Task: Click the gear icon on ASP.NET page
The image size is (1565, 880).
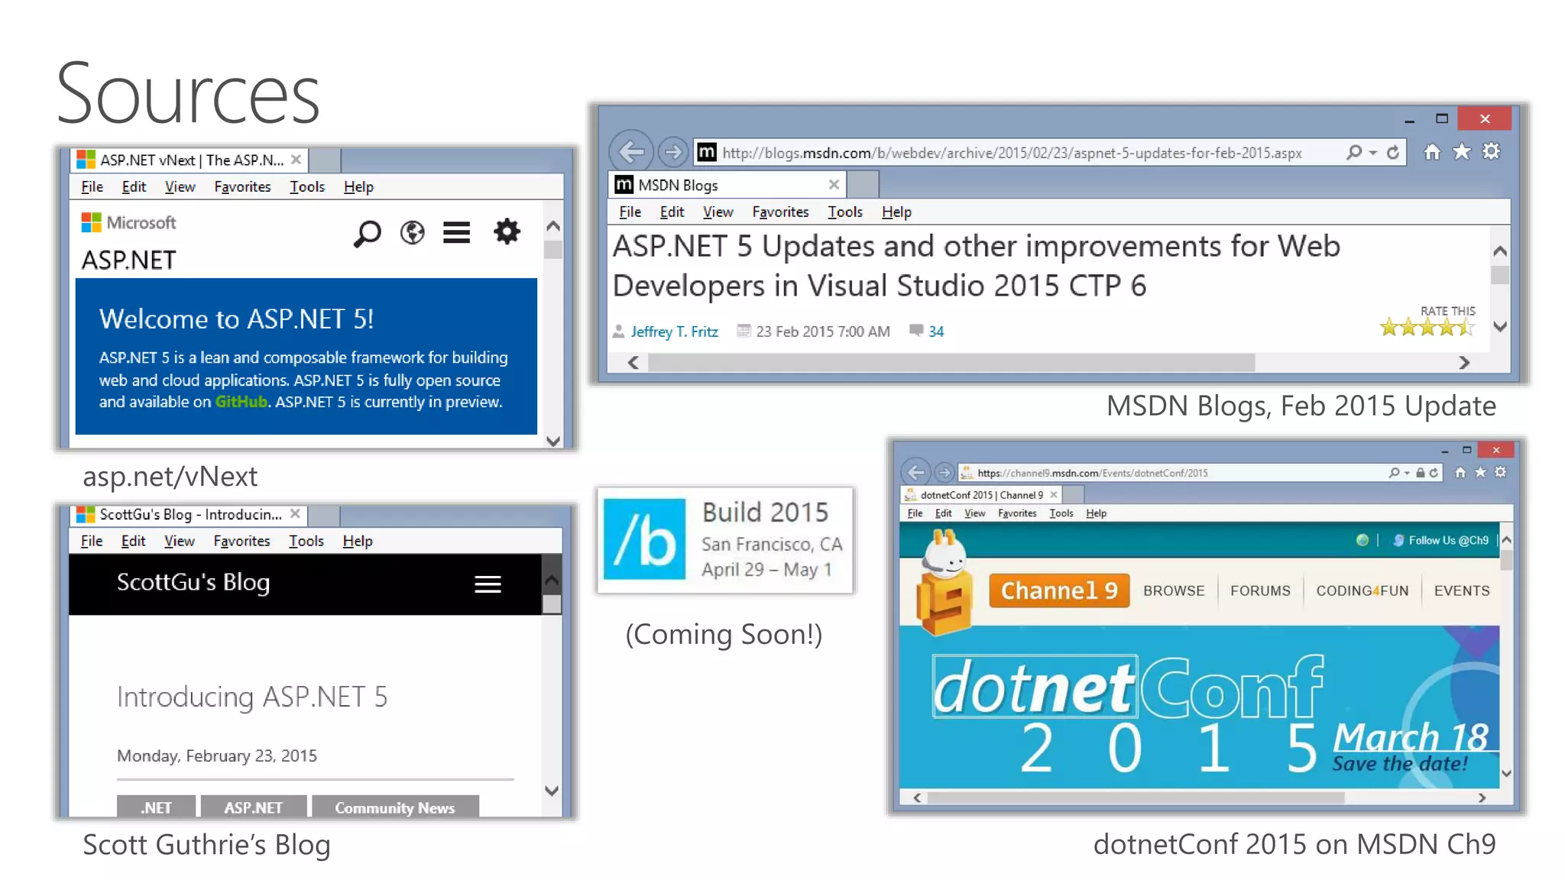Action: click(x=507, y=231)
